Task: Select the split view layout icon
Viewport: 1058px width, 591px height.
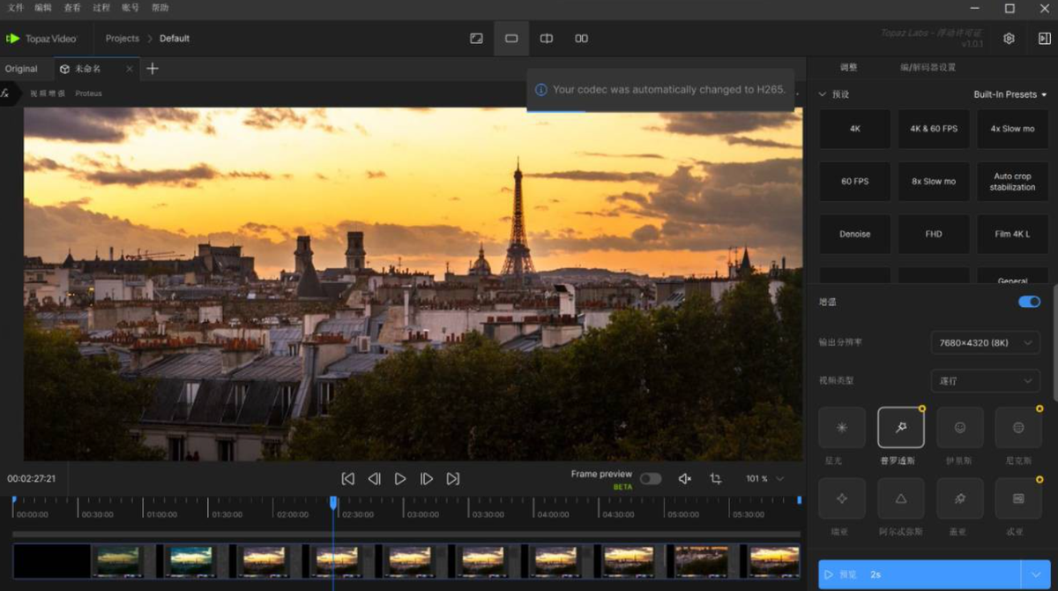Action: 547,39
